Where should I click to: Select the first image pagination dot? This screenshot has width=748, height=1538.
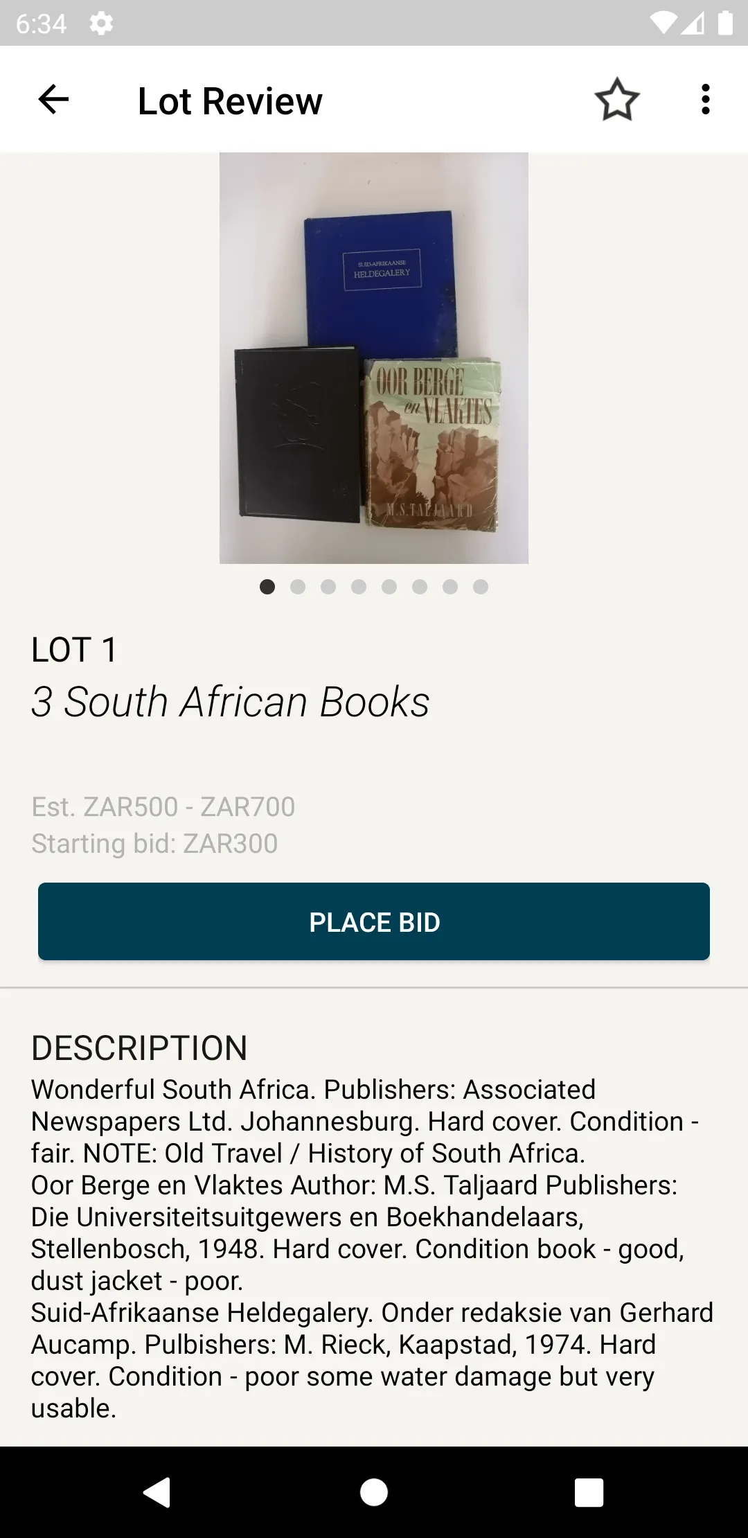pyautogui.click(x=267, y=587)
